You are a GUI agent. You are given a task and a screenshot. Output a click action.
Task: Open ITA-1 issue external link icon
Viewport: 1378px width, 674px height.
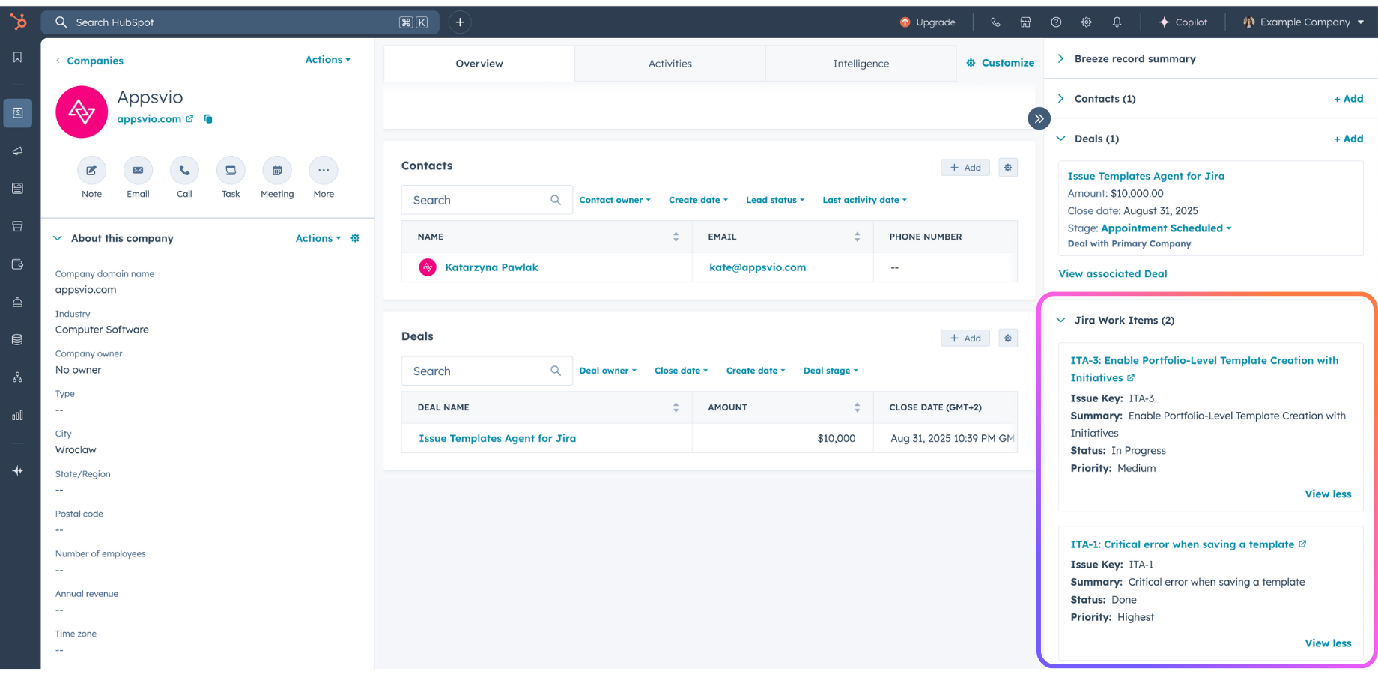pyautogui.click(x=1302, y=544)
